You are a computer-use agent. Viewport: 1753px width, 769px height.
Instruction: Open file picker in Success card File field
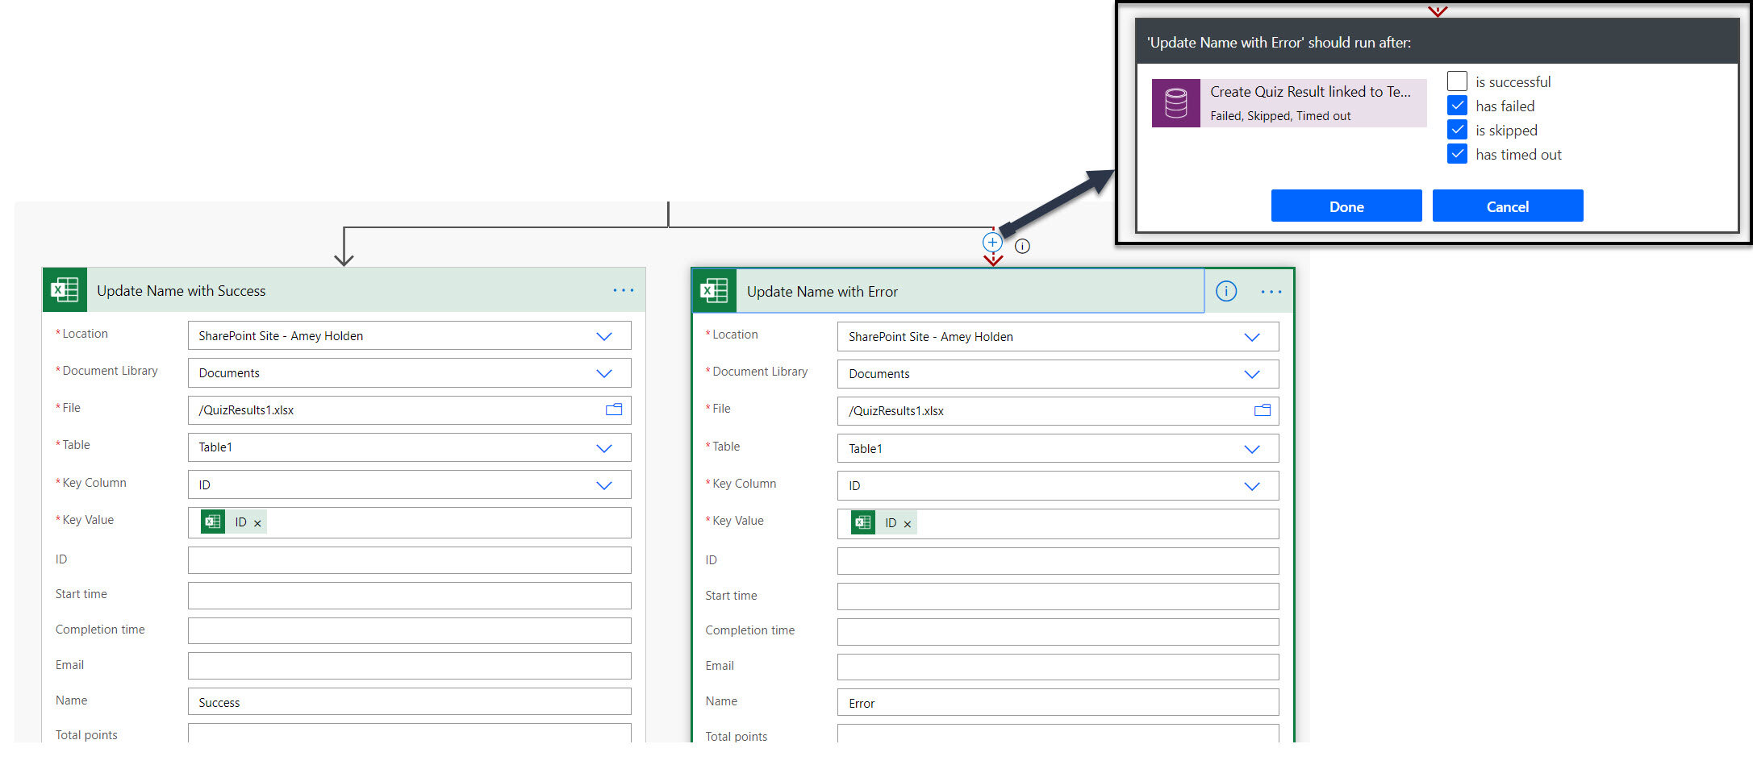(614, 409)
